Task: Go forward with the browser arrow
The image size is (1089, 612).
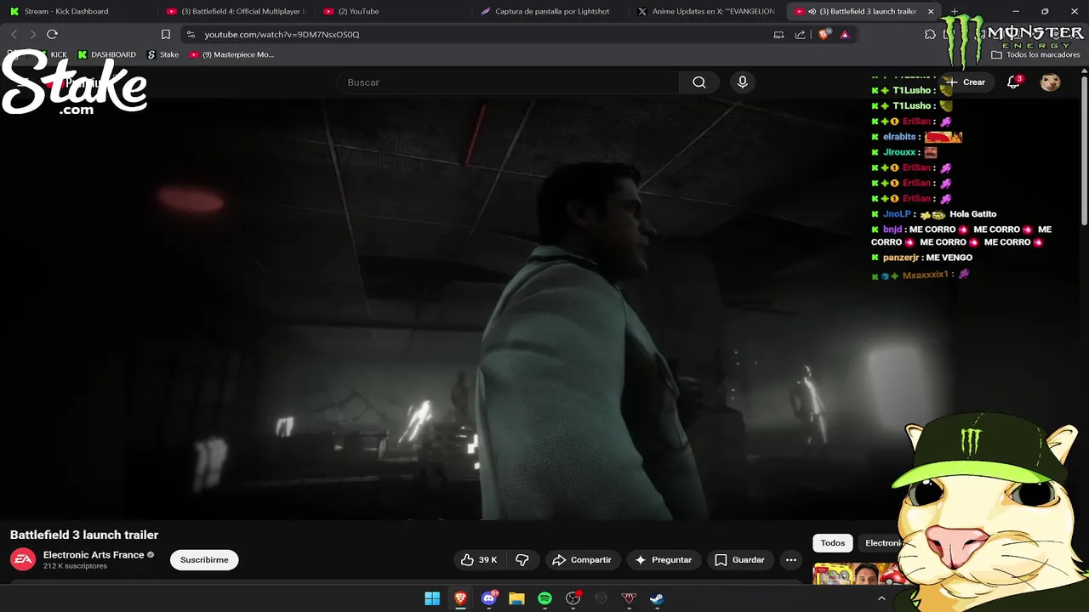Action: tap(32, 34)
